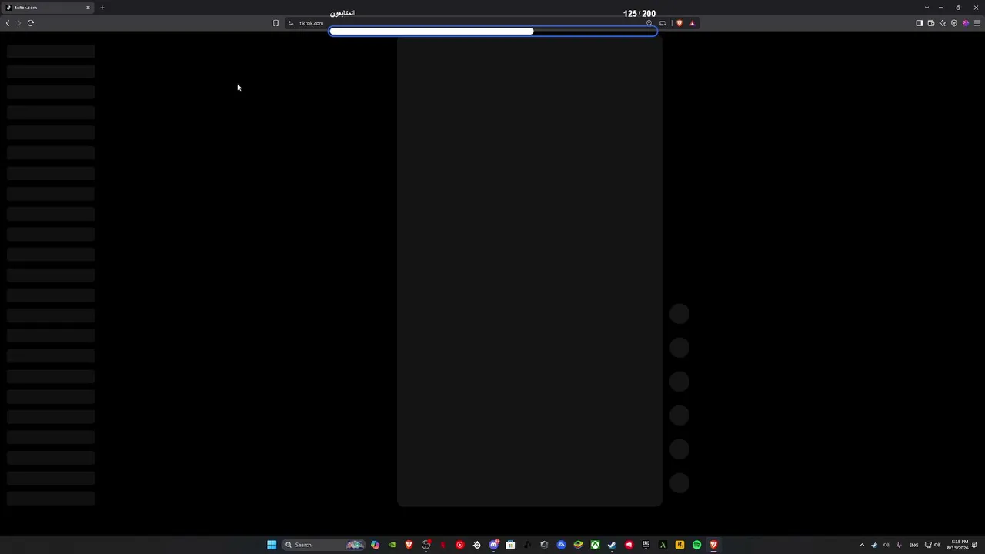Switch to active Brave window on taskbar
The height and width of the screenshot is (554, 985).
[x=713, y=545]
